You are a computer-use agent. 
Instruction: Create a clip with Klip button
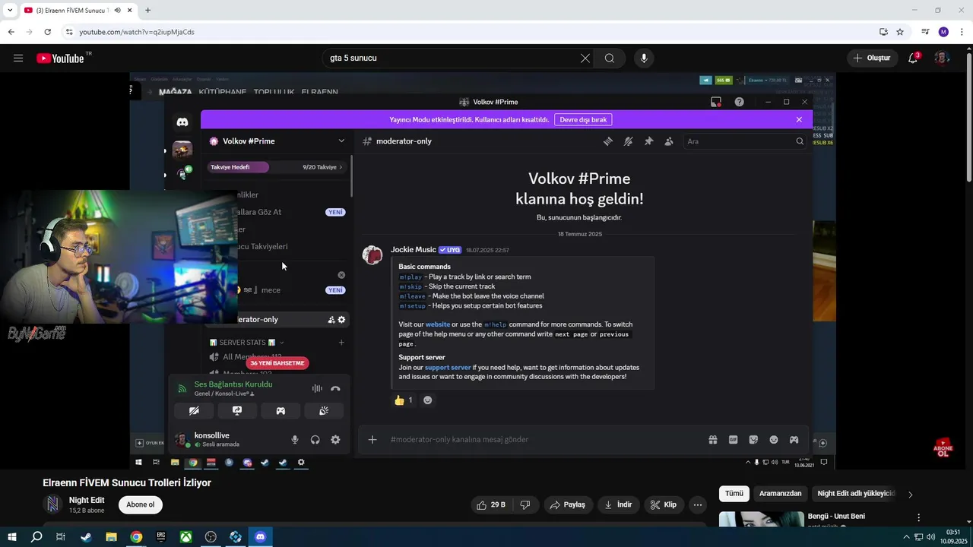point(663,504)
